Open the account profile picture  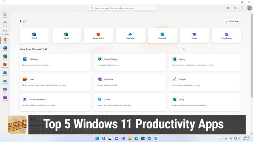pos(249,8)
